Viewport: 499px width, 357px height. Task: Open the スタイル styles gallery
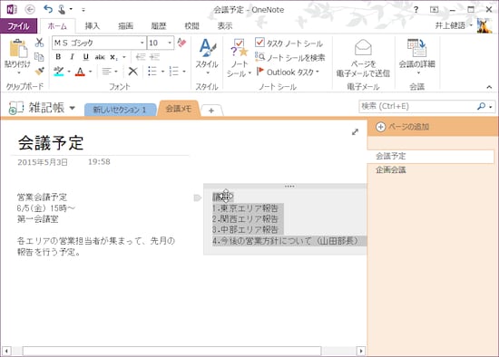point(207,57)
